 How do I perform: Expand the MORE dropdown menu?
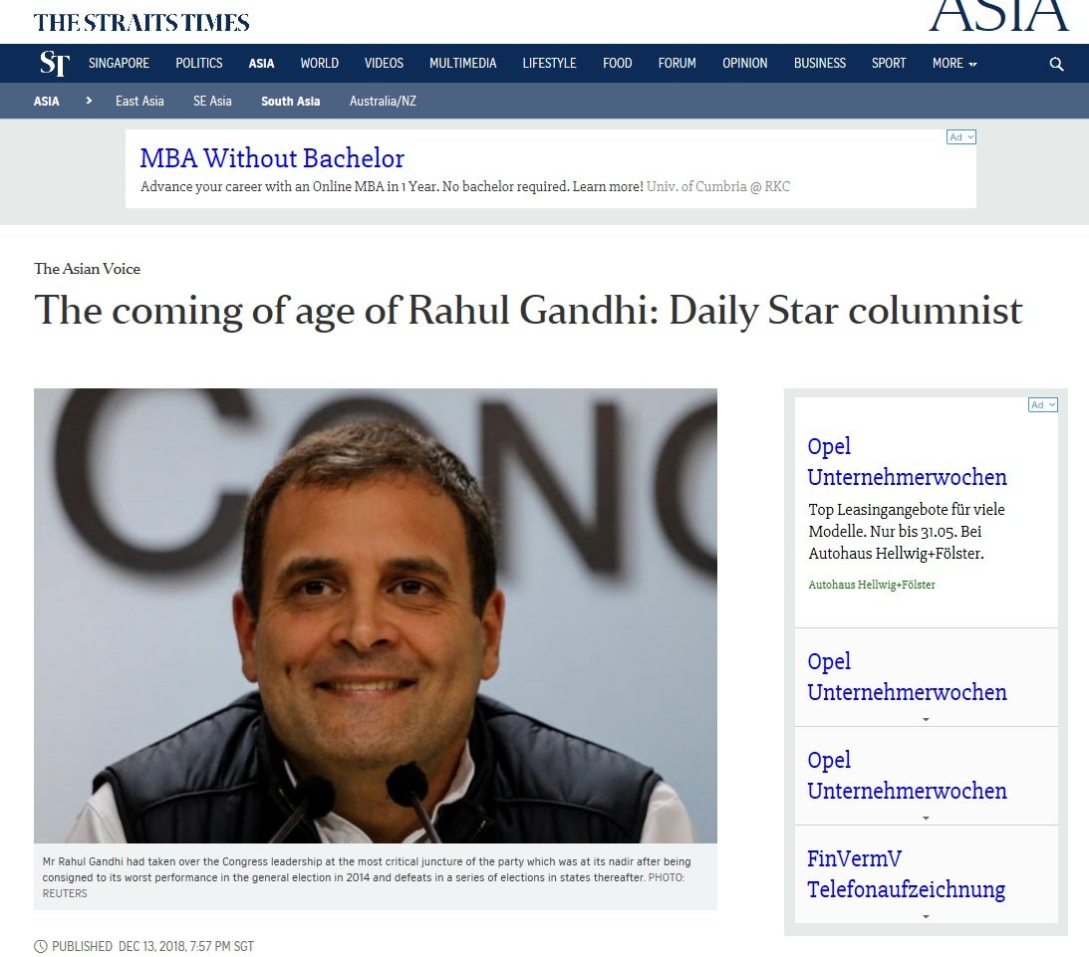(954, 63)
